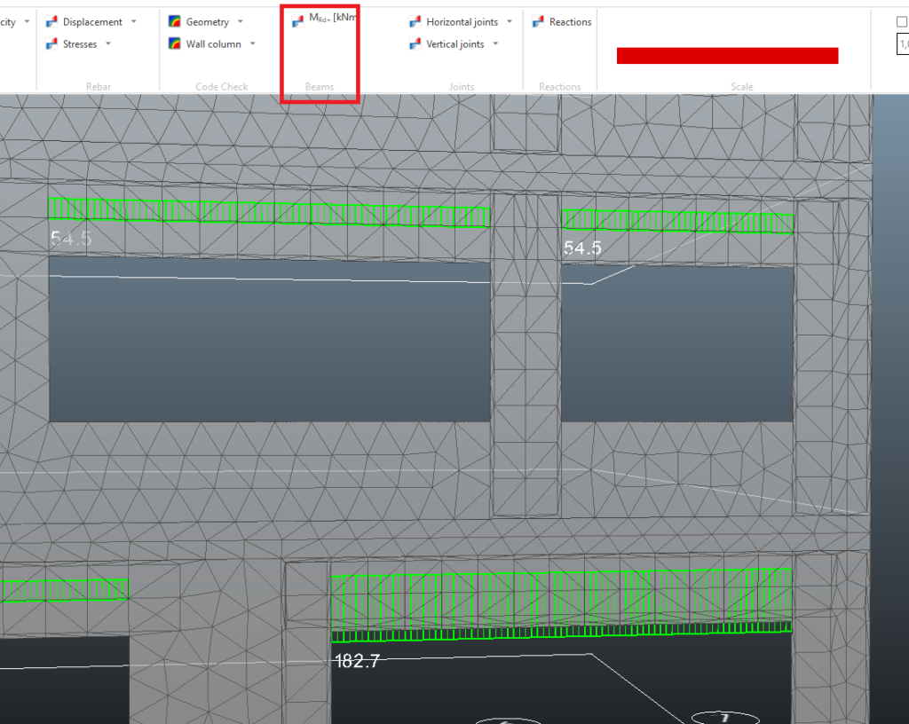
Task: Click the Geometry code check icon
Action: coord(175,22)
